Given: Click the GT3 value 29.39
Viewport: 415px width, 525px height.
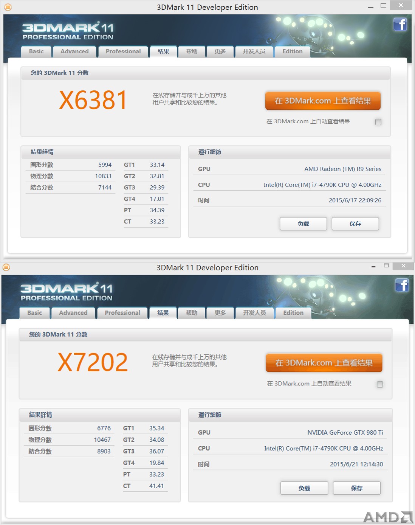Looking at the screenshot, I should pos(157,188).
